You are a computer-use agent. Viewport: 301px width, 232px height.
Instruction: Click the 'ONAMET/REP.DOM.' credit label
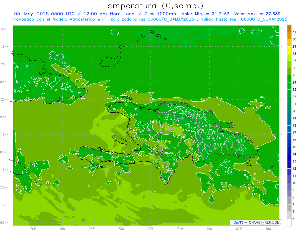(x=264, y=222)
